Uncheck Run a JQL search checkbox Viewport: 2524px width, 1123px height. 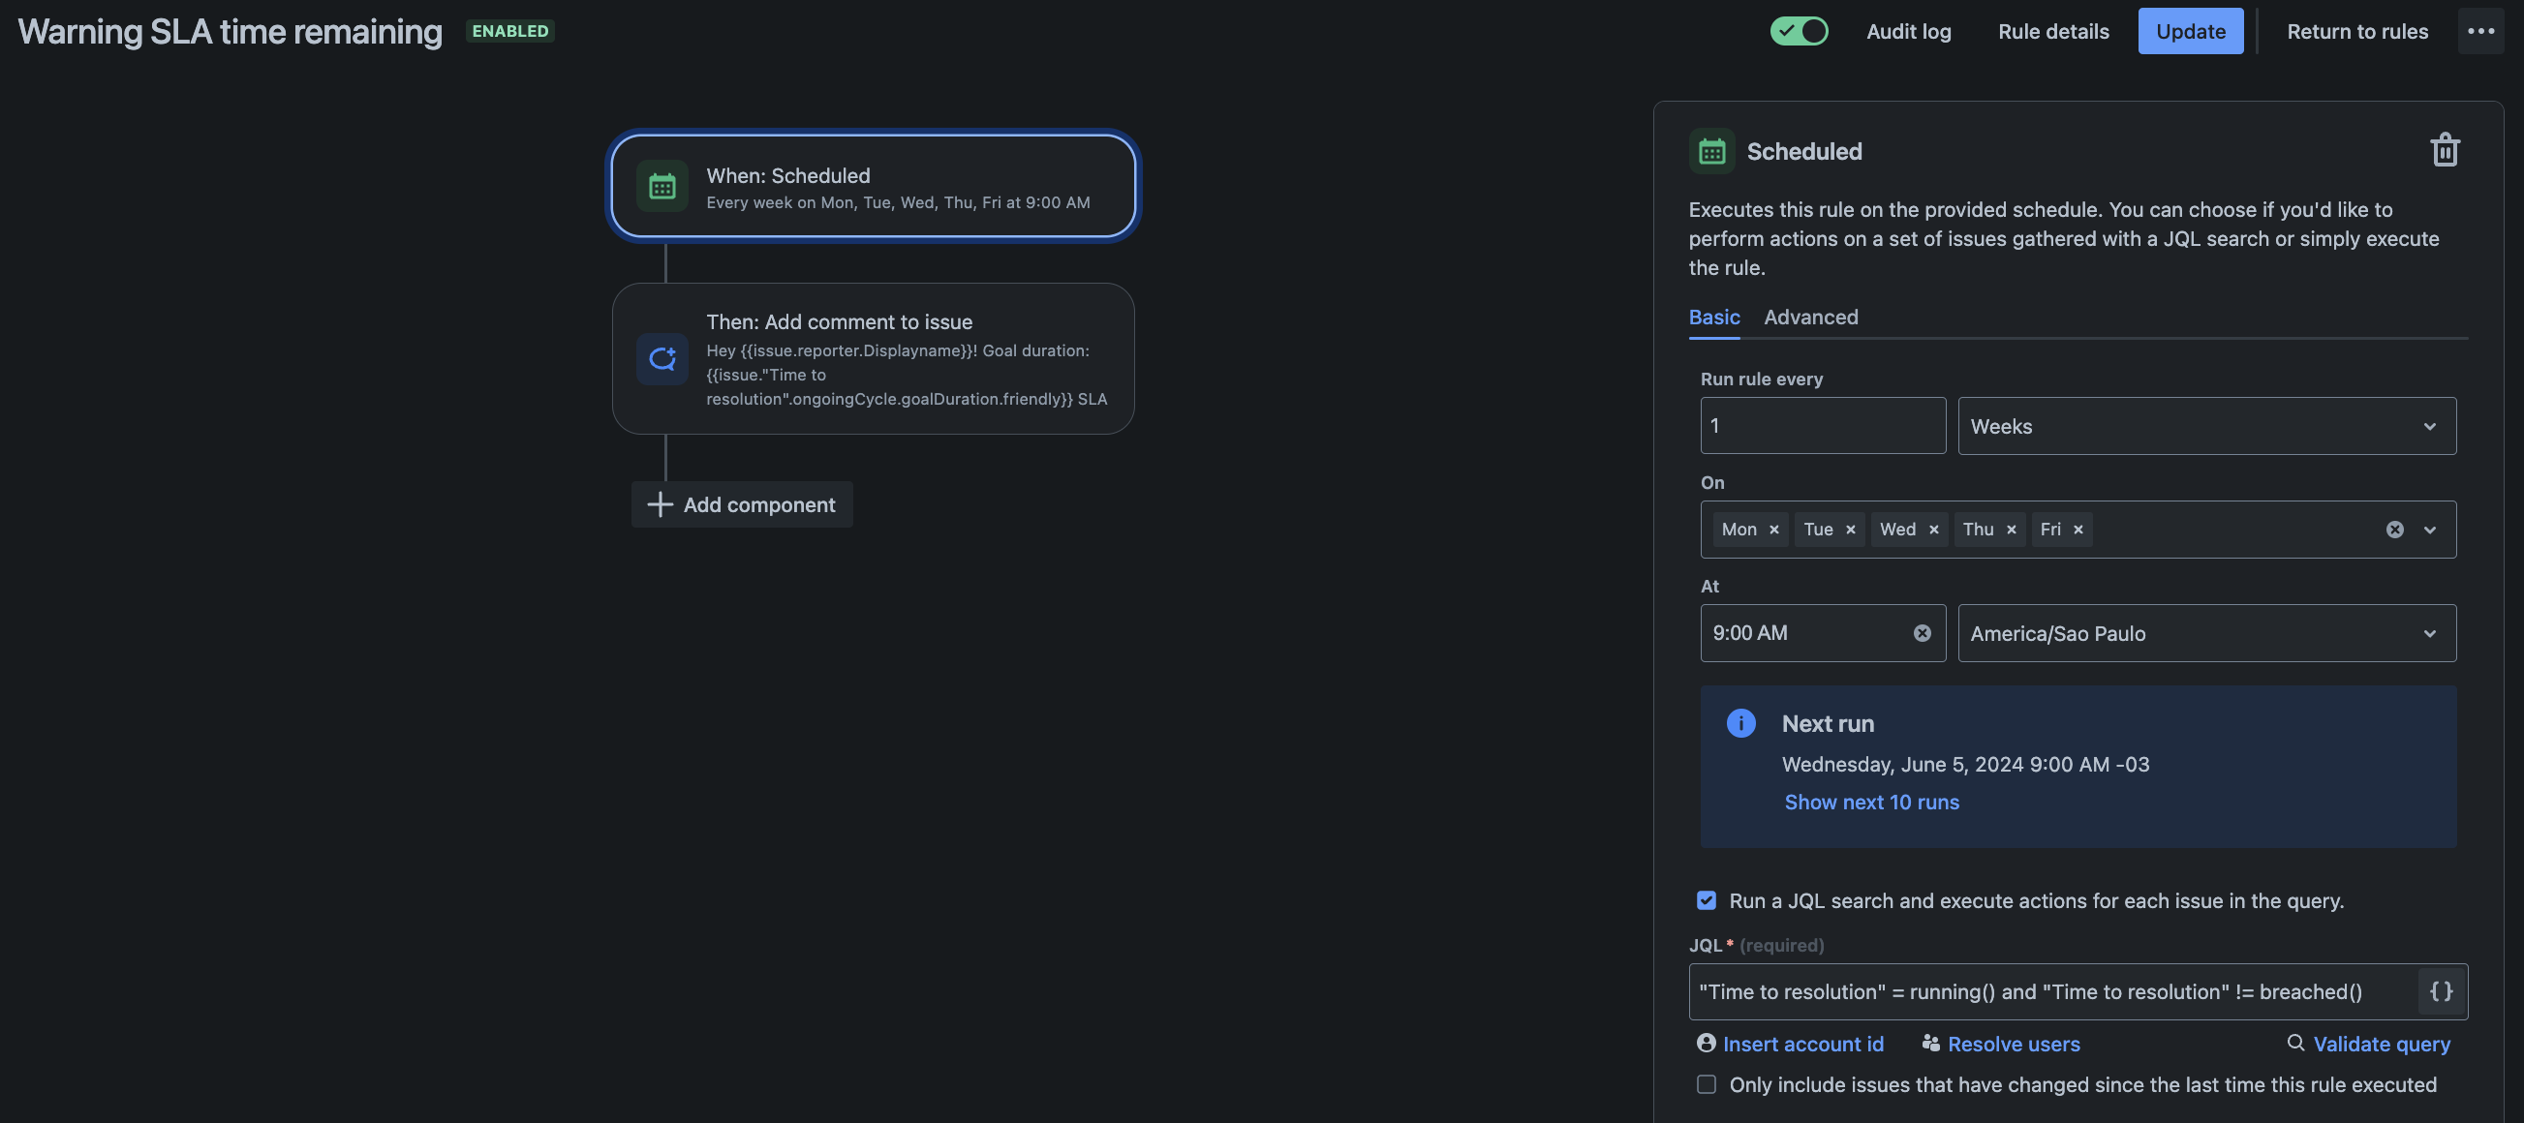coord(1706,900)
